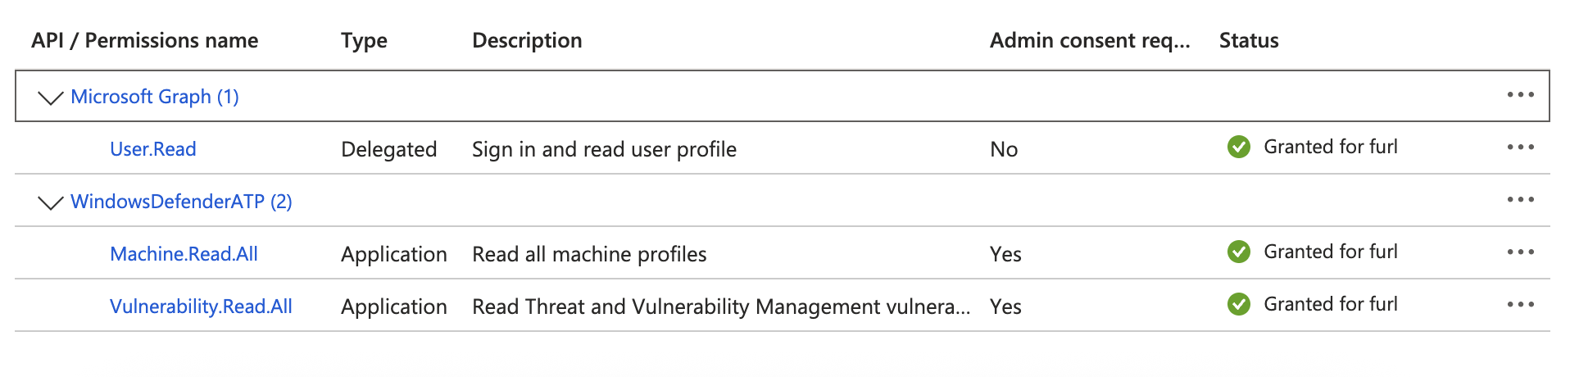Viewport: 1570px width, 377px height.
Task: Open more options for Machine.Read.All row
Action: click(x=1520, y=252)
